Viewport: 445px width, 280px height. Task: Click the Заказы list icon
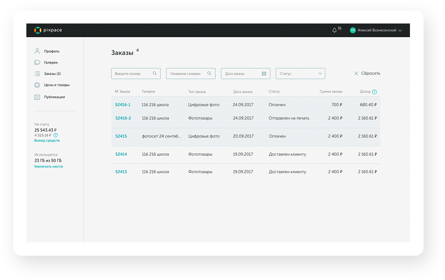pyautogui.click(x=37, y=74)
